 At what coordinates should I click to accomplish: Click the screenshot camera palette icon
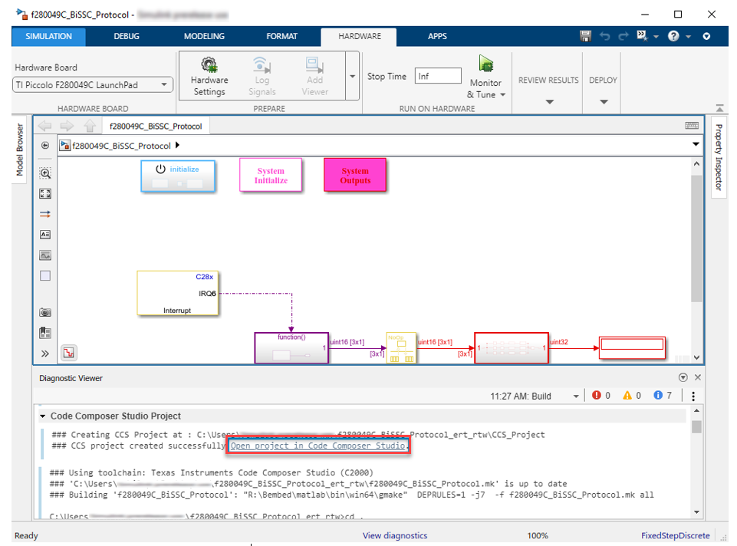(x=45, y=313)
